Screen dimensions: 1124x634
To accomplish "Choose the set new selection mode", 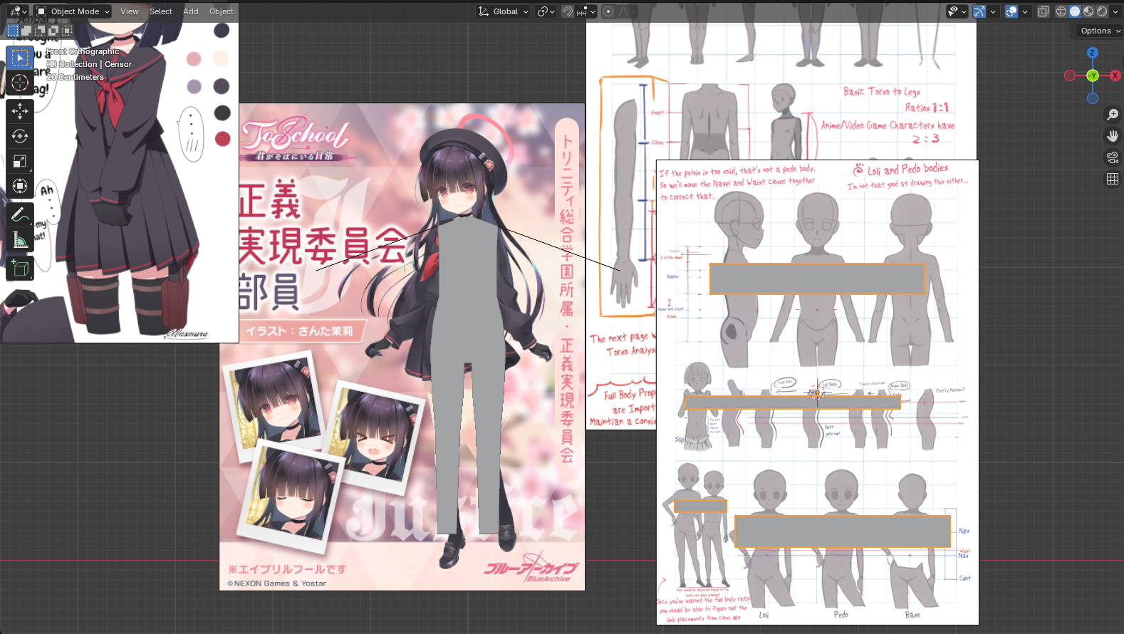I will point(13,31).
